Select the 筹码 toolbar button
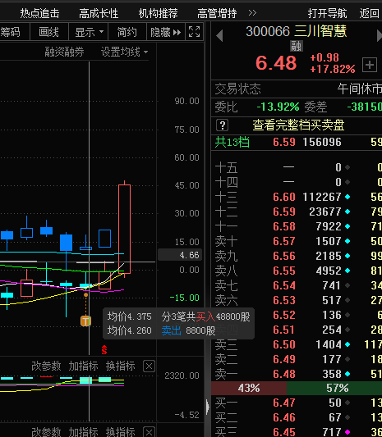382x437 pixels. [10, 32]
